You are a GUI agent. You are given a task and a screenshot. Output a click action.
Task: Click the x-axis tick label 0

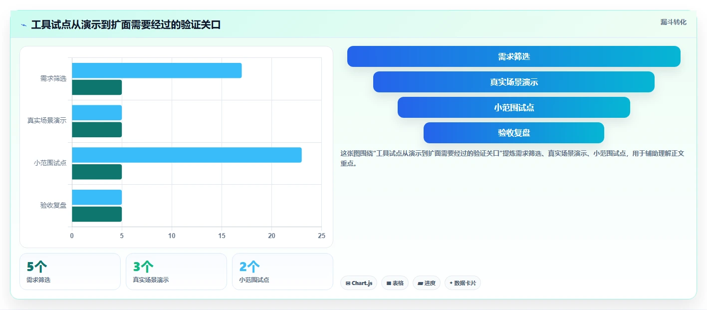72,236
